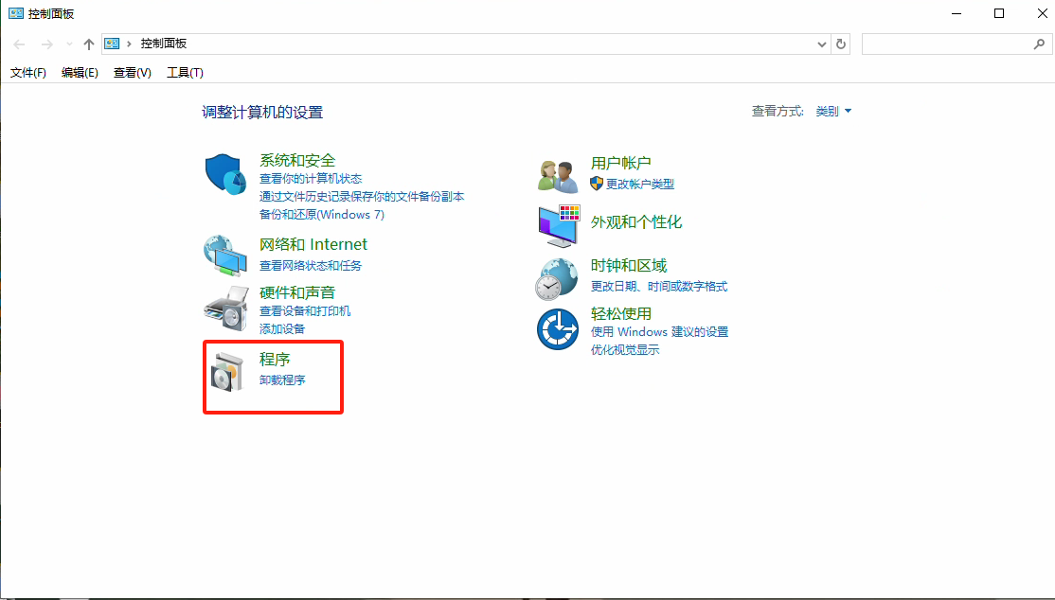The width and height of the screenshot is (1055, 600).
Task: Open 时钟和区域 using the clock icon
Action: [557, 278]
